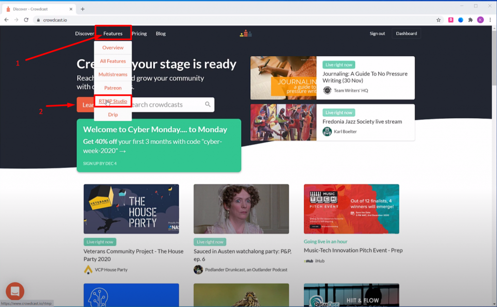This screenshot has width=497, height=307.
Task: Open the Chrome profile avatar K
Action: tap(480, 20)
